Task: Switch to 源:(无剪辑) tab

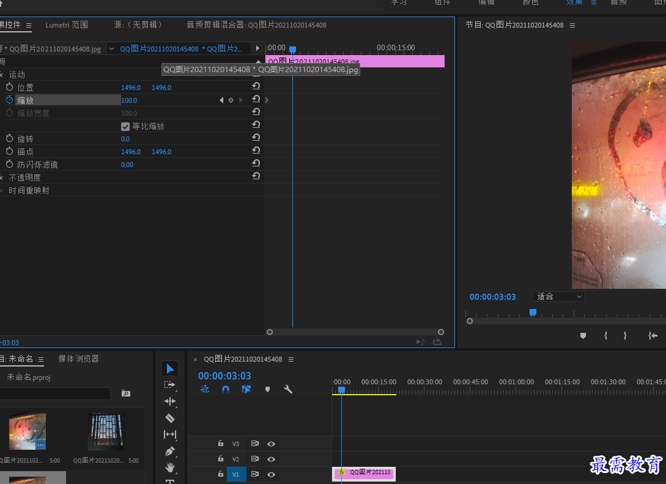Action: 138,25
